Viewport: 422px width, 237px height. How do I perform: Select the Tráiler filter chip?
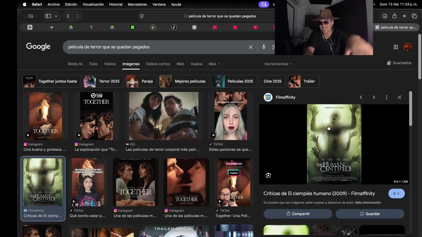303,81
